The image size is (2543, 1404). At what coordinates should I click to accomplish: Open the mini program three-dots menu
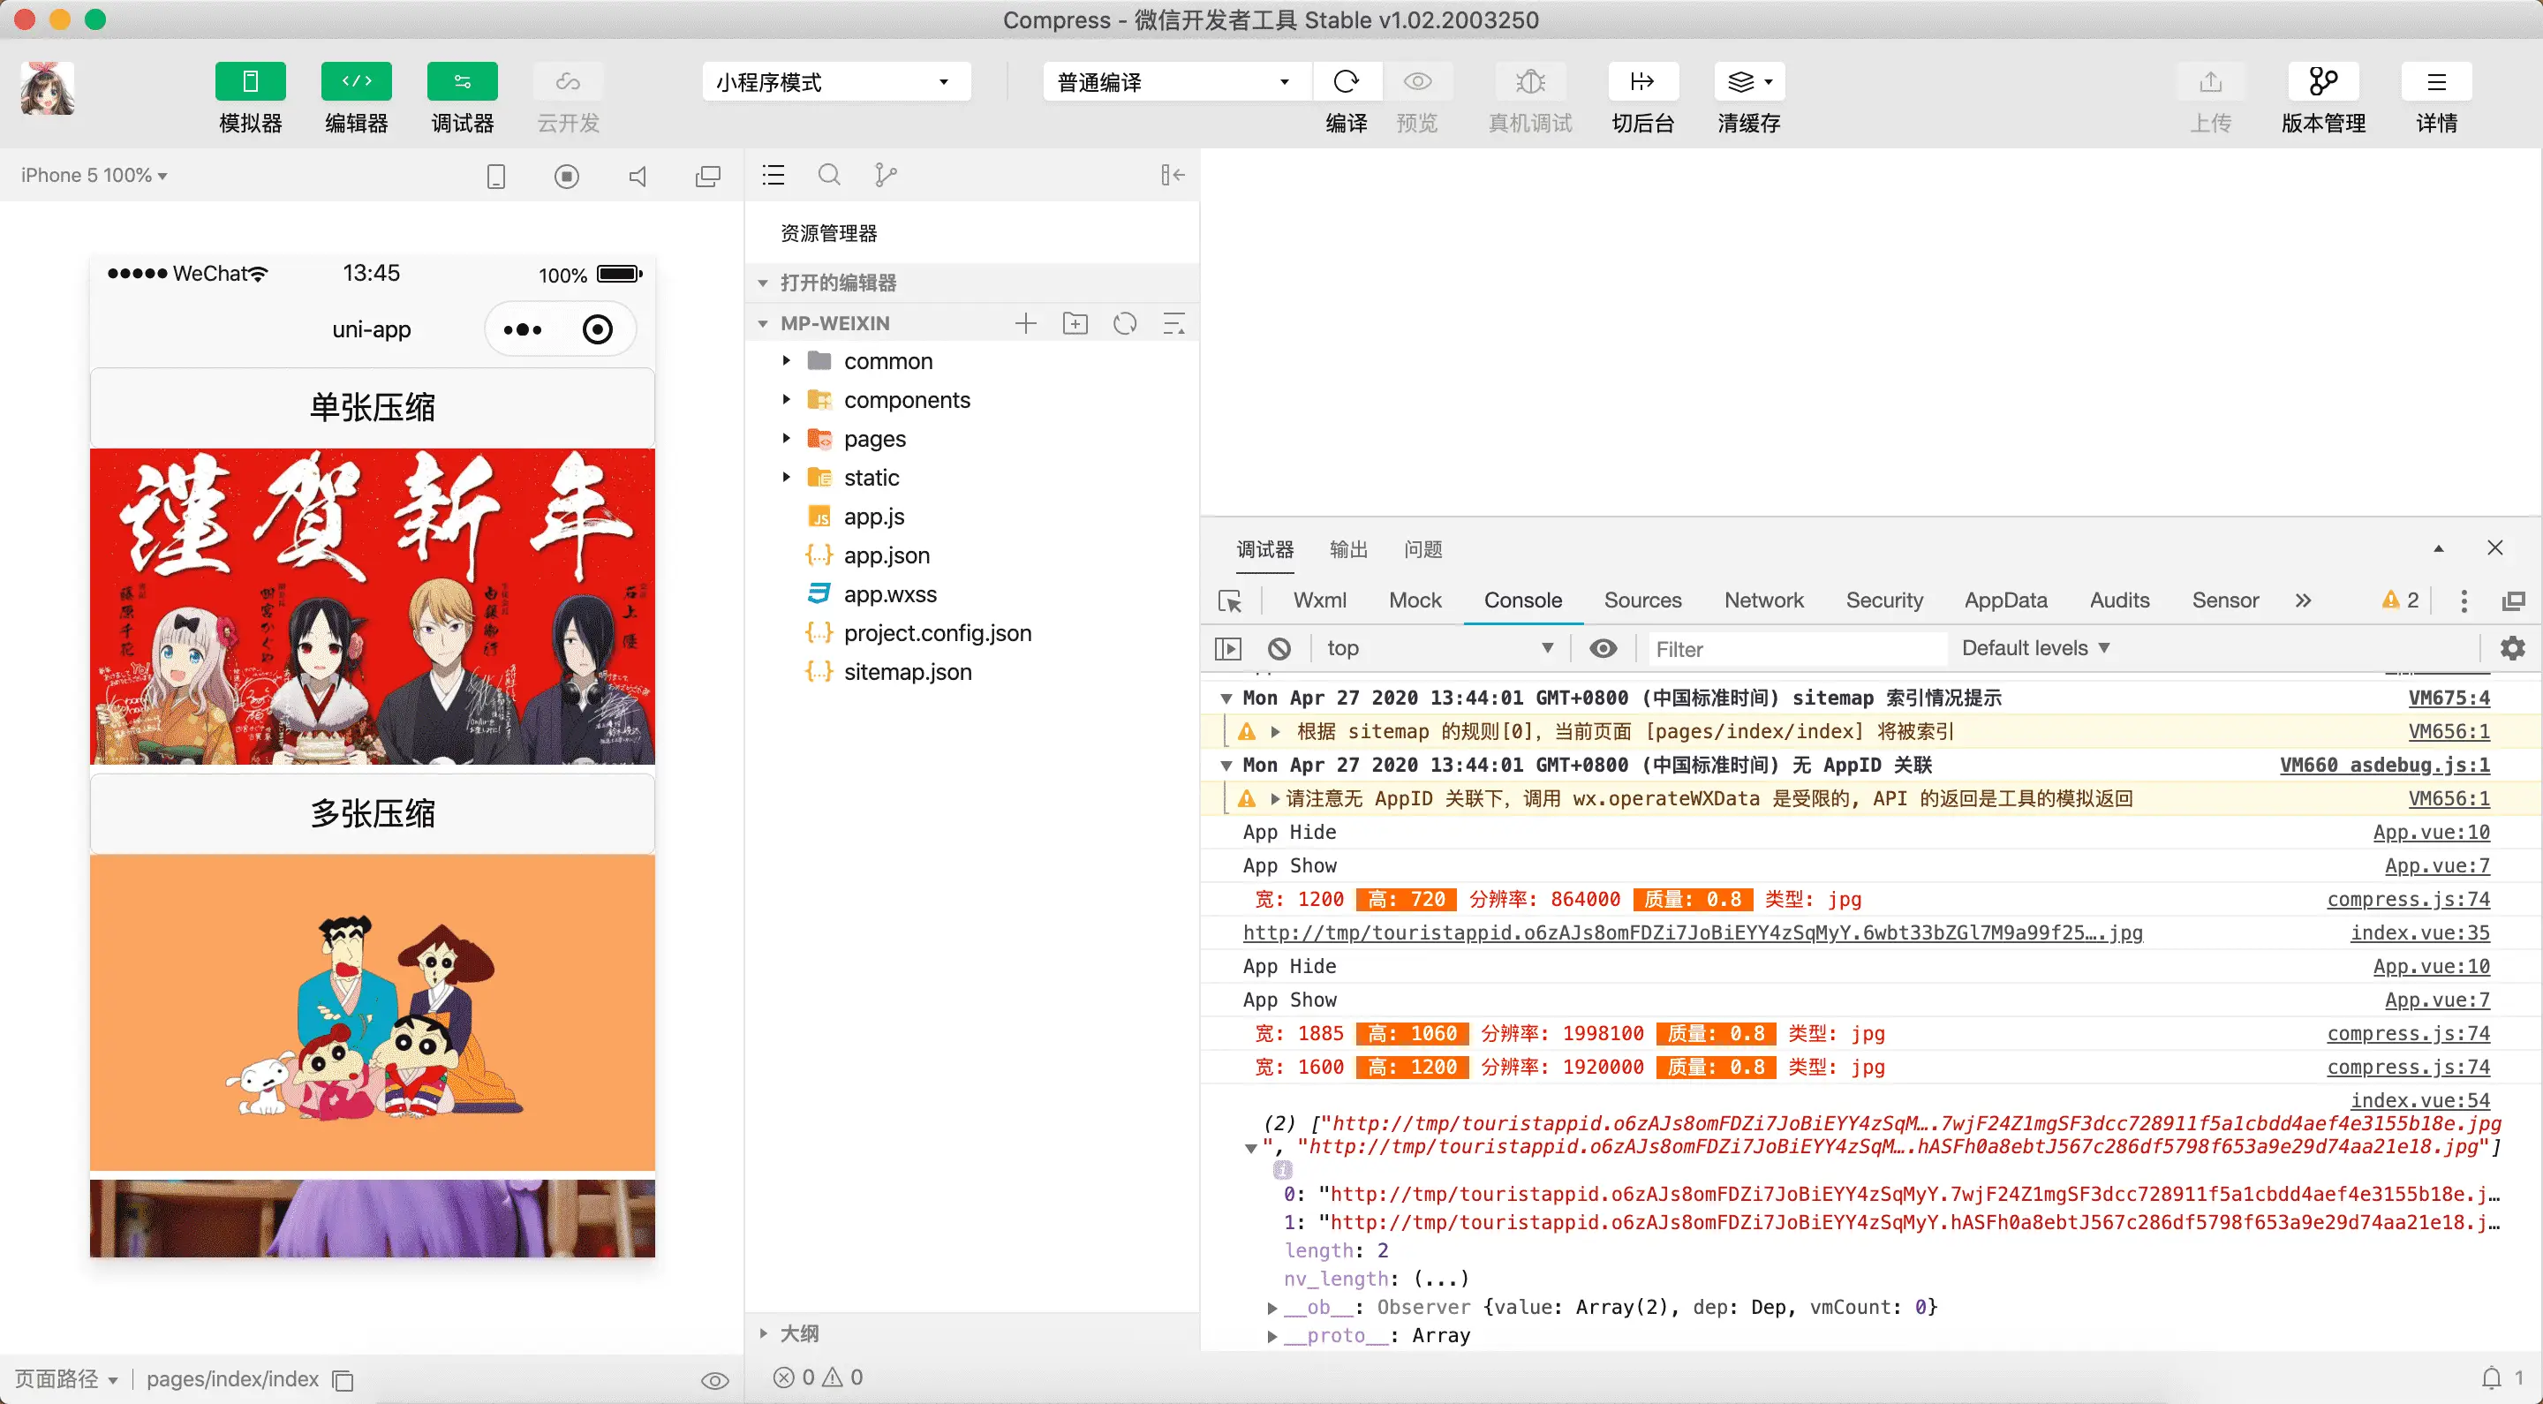click(x=522, y=328)
